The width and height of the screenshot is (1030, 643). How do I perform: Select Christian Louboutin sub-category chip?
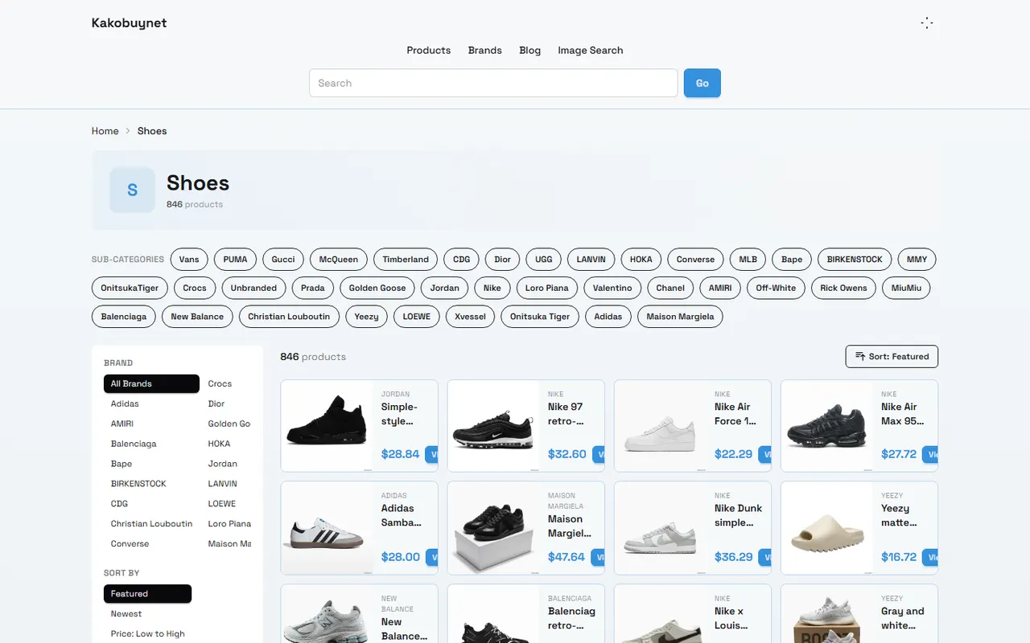(x=289, y=317)
